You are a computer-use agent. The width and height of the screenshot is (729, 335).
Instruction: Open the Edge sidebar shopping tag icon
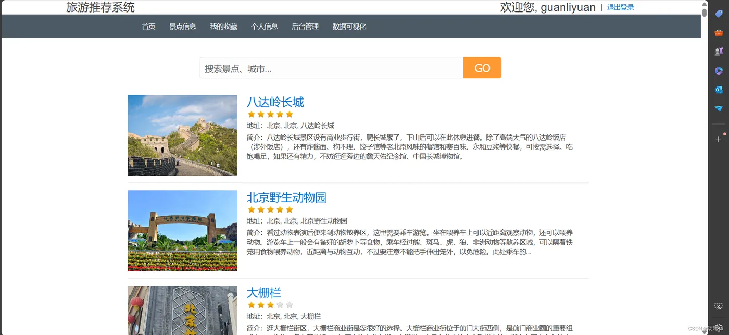pos(719,14)
